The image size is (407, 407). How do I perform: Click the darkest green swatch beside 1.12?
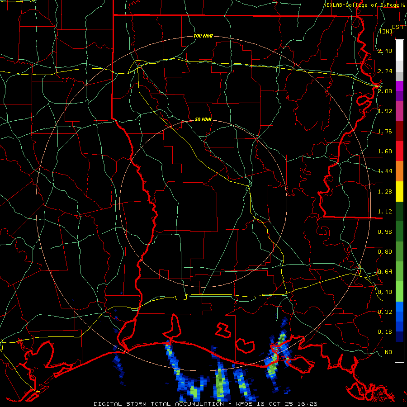399,212
